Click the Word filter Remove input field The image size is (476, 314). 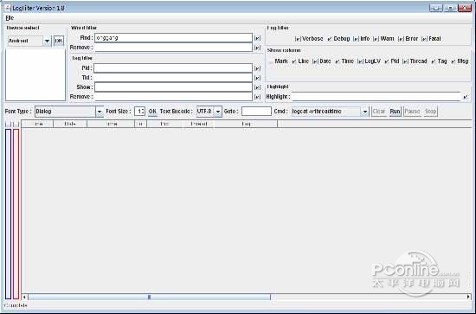(x=173, y=48)
